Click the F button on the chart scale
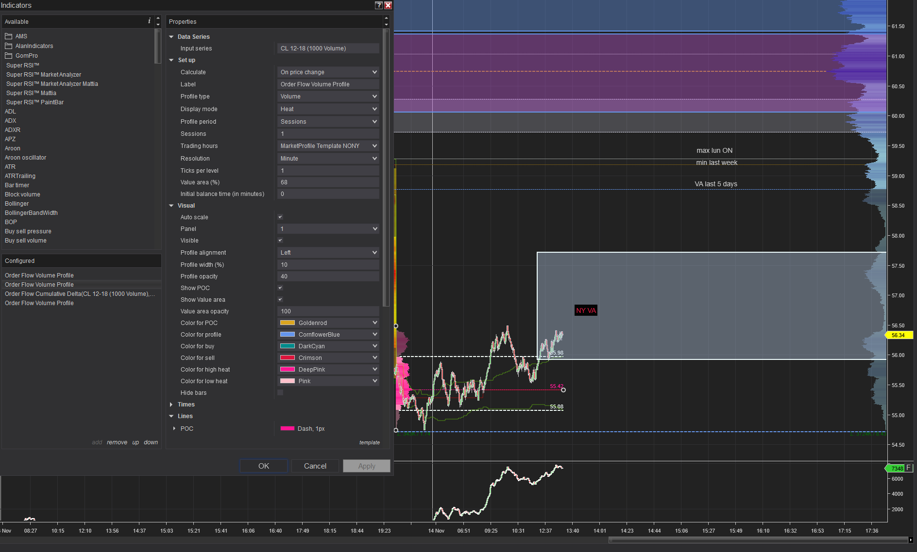917x552 pixels. click(x=909, y=468)
